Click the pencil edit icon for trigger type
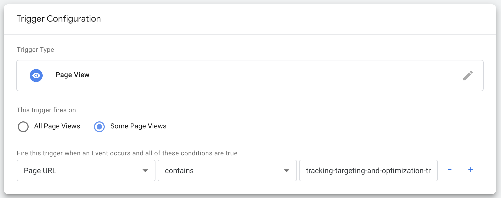 point(468,76)
